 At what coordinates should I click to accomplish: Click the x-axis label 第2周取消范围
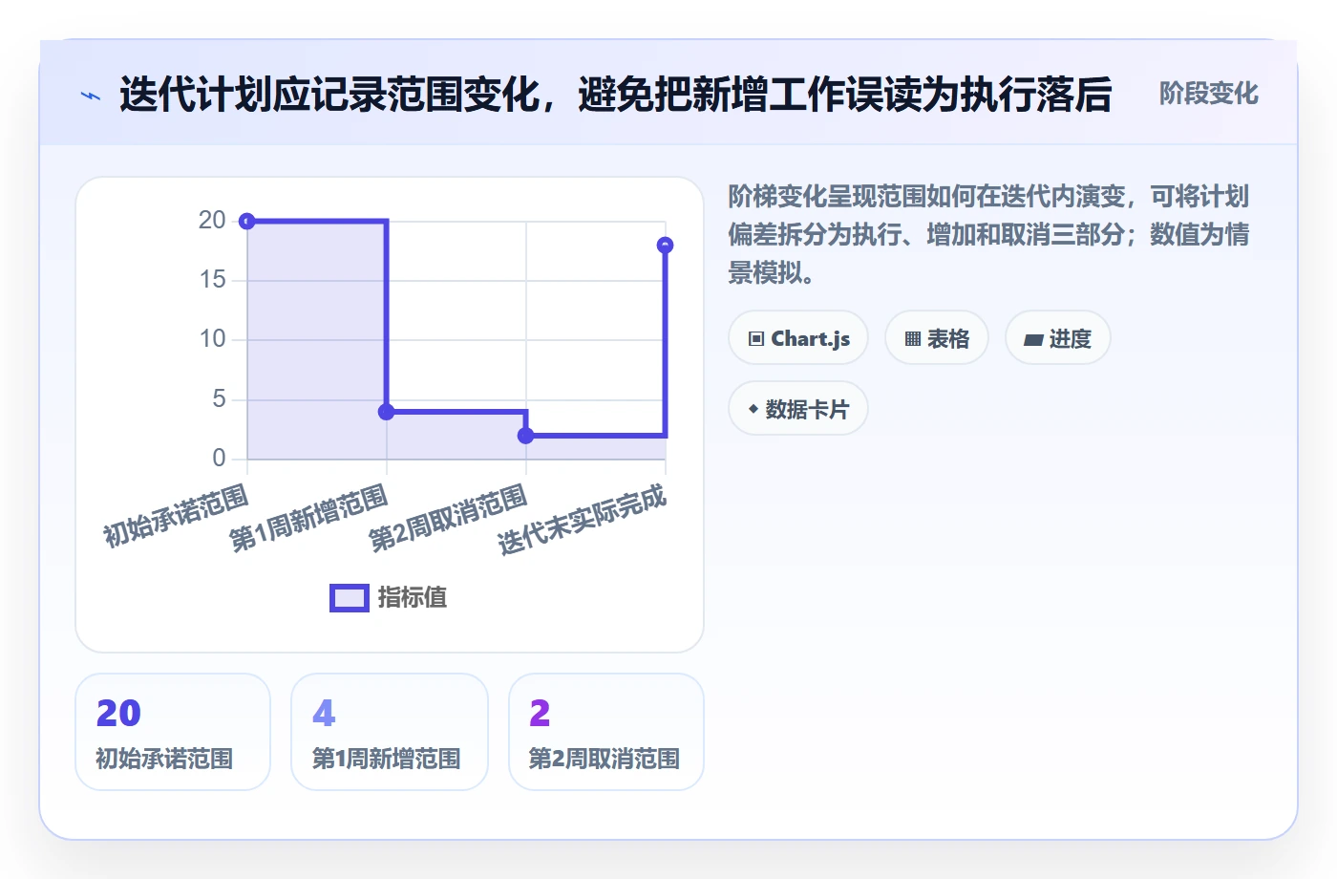449,518
